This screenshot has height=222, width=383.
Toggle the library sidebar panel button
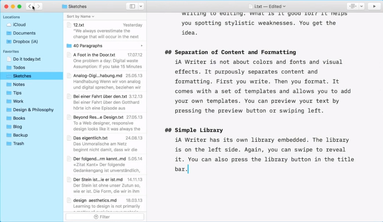click(x=132, y=6)
